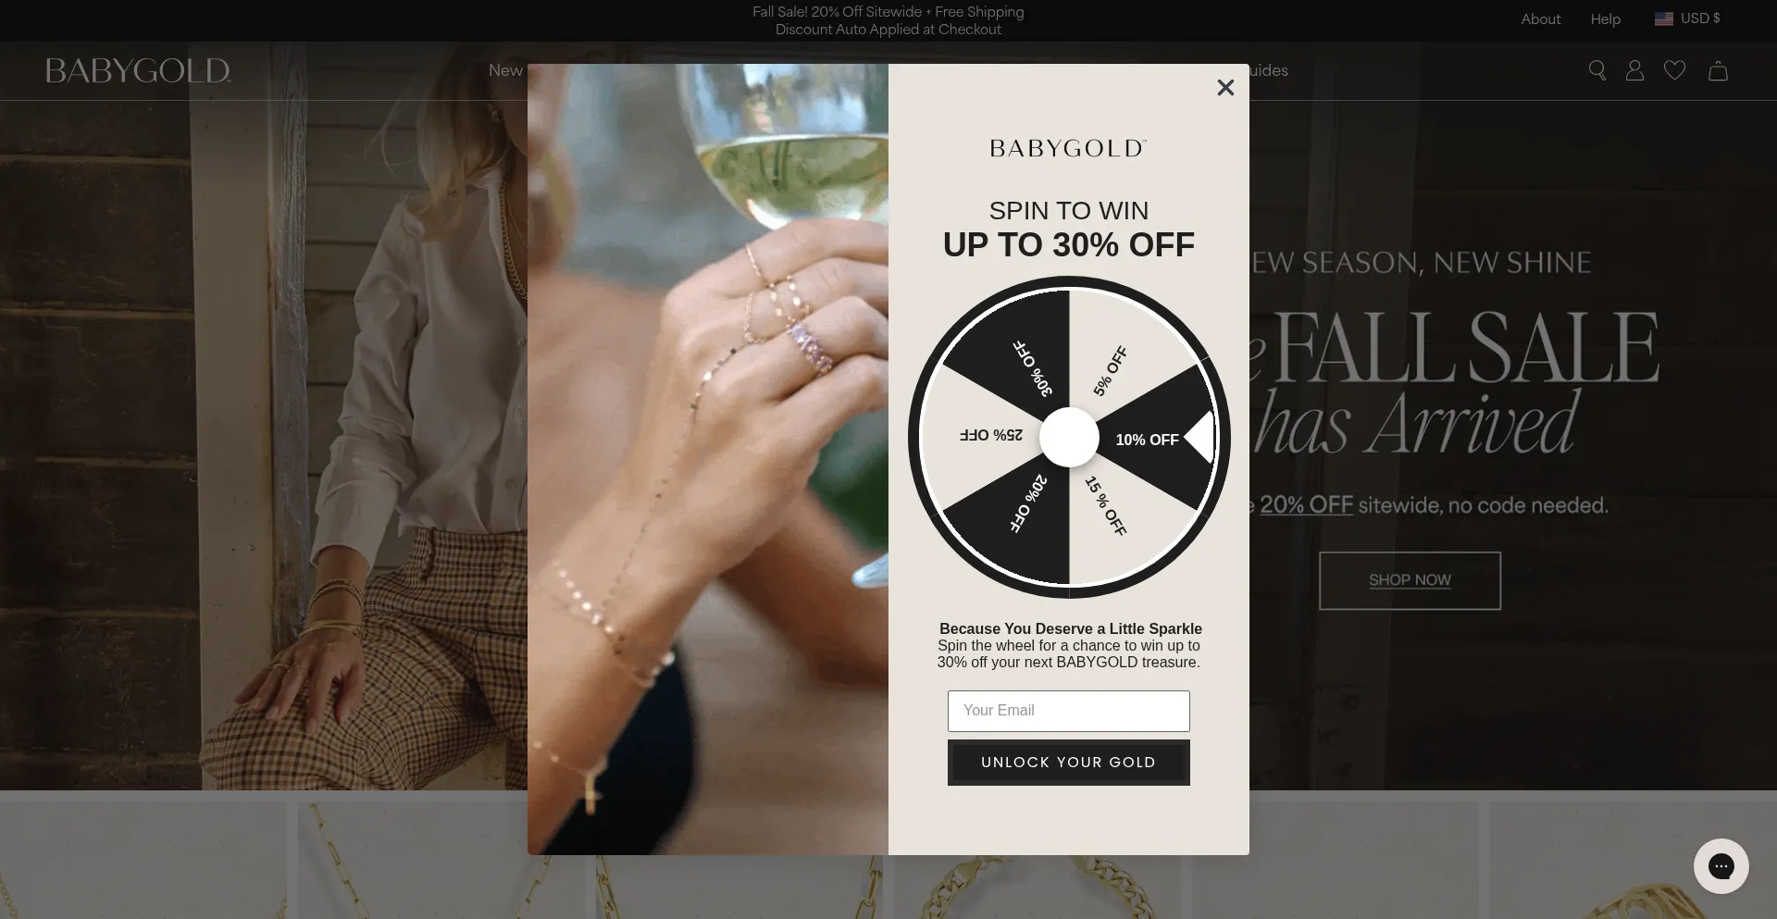Close the spin to win popup

click(1225, 87)
